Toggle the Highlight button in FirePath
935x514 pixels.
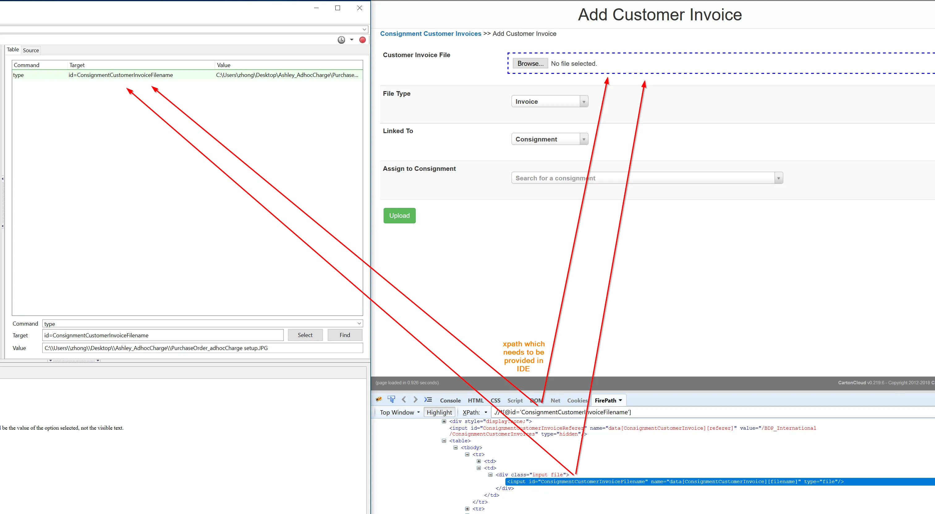coord(439,412)
